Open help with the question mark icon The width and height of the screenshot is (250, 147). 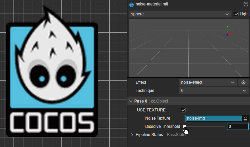[x=246, y=4]
